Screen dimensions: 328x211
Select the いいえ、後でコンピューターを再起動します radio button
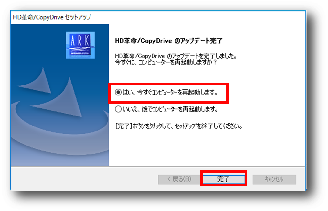point(118,109)
